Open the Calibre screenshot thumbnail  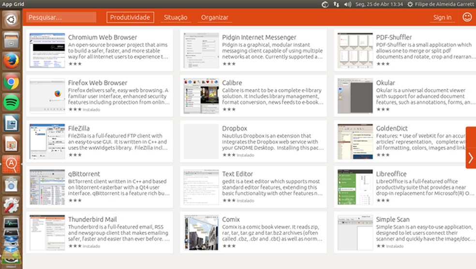point(201,96)
